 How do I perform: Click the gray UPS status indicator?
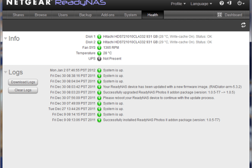click(100, 59)
